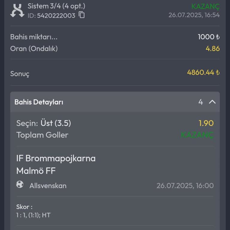Screen dimensions: 230x230
Task: Click the half-time score line 1:1 HT
Action: coord(33,215)
